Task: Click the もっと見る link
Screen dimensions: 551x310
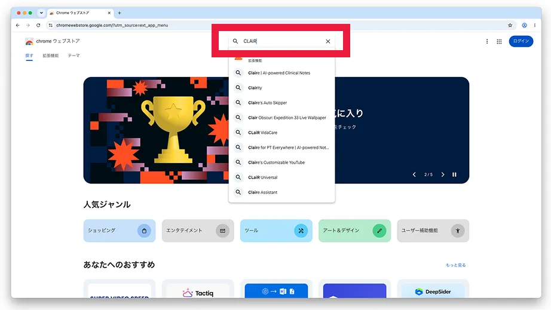Action: point(456,265)
